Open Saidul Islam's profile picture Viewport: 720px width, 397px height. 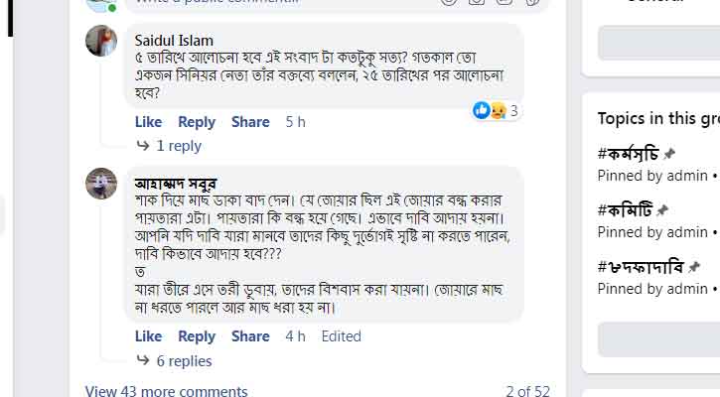point(101,41)
